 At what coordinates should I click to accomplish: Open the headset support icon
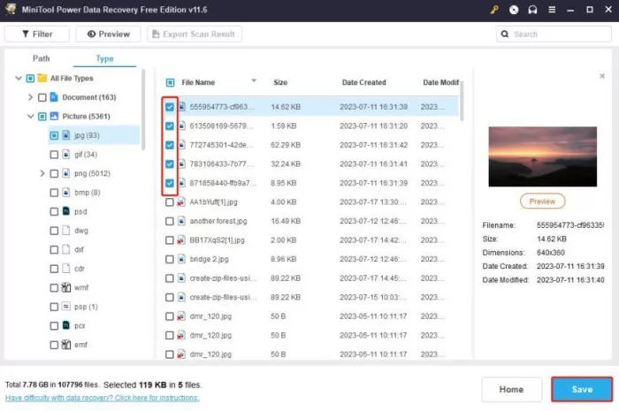point(532,10)
